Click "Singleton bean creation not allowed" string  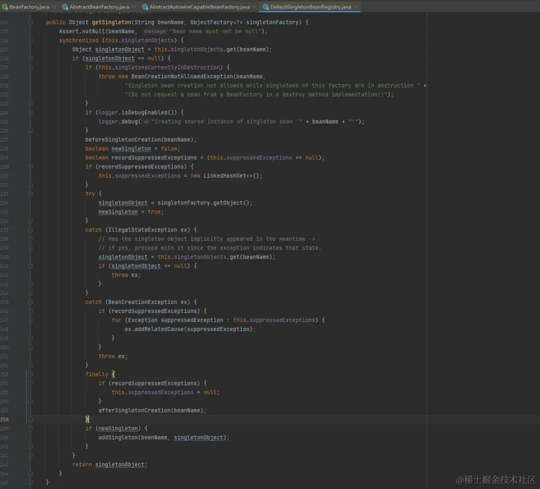pos(272,85)
